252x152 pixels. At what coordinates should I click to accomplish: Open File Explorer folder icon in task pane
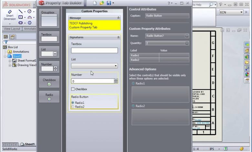[x=247, y=62]
